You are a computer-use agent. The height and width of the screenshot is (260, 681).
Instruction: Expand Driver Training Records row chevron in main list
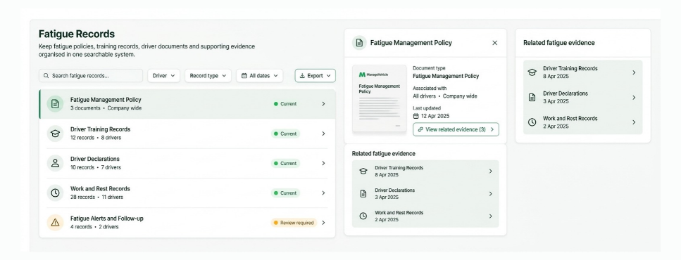[x=323, y=134]
